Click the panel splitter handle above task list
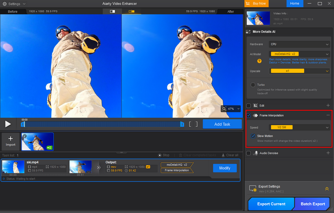334x213 pixels. (x=122, y=152)
